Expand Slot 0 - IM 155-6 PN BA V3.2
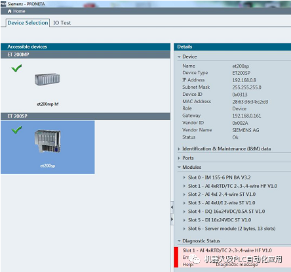 click(184, 177)
